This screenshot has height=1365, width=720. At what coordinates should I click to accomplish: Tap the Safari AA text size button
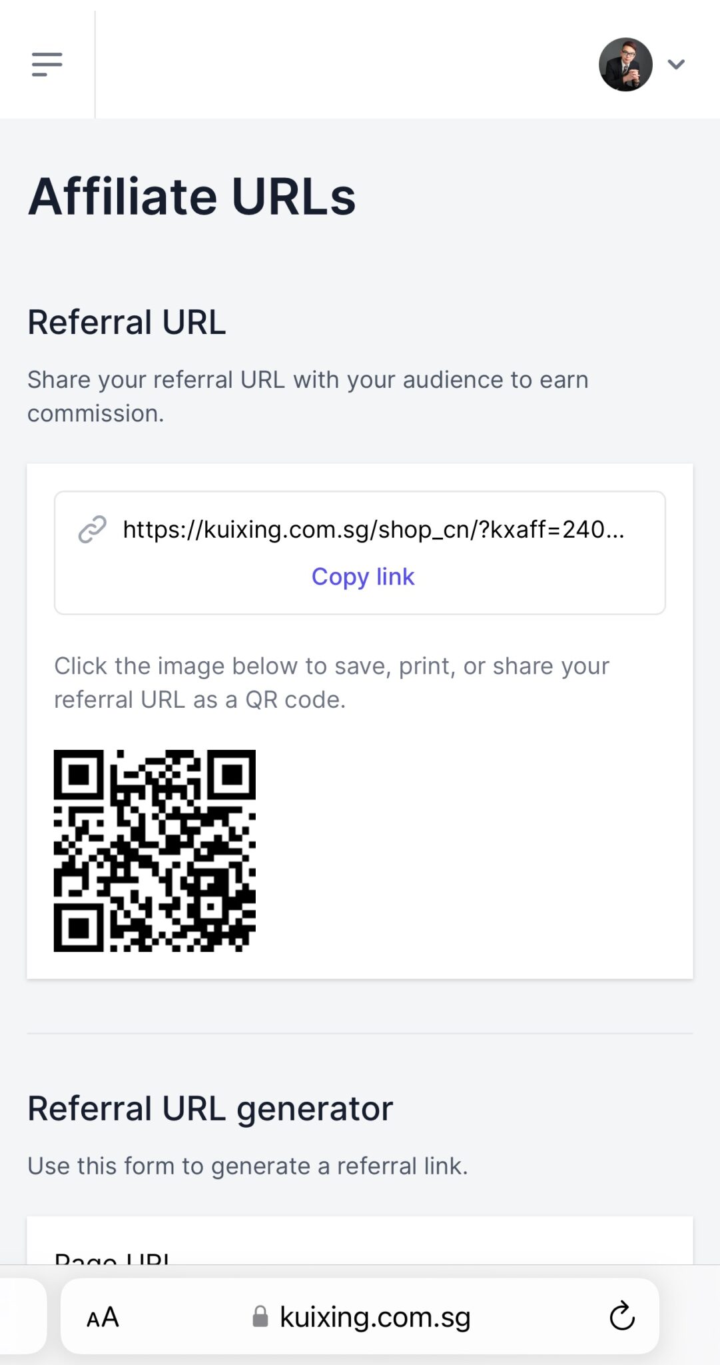(103, 1317)
